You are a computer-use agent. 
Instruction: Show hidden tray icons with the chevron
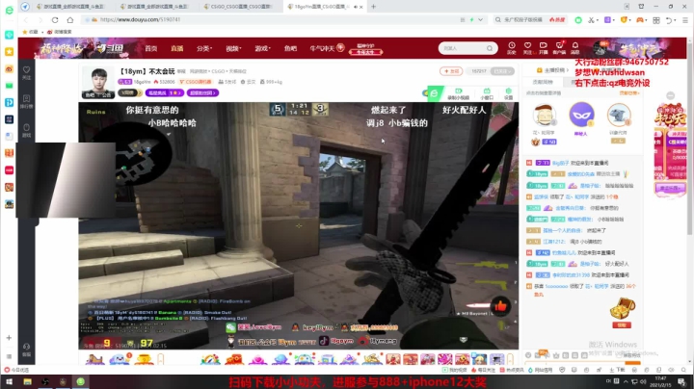tap(626, 382)
